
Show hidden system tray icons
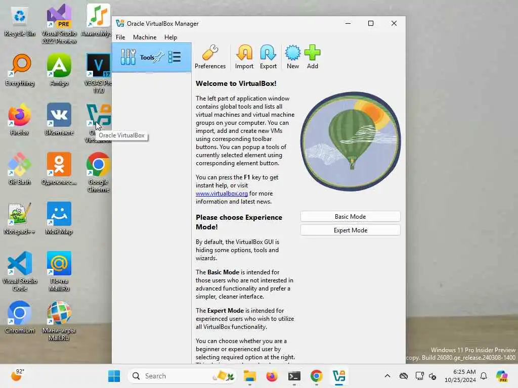387,376
